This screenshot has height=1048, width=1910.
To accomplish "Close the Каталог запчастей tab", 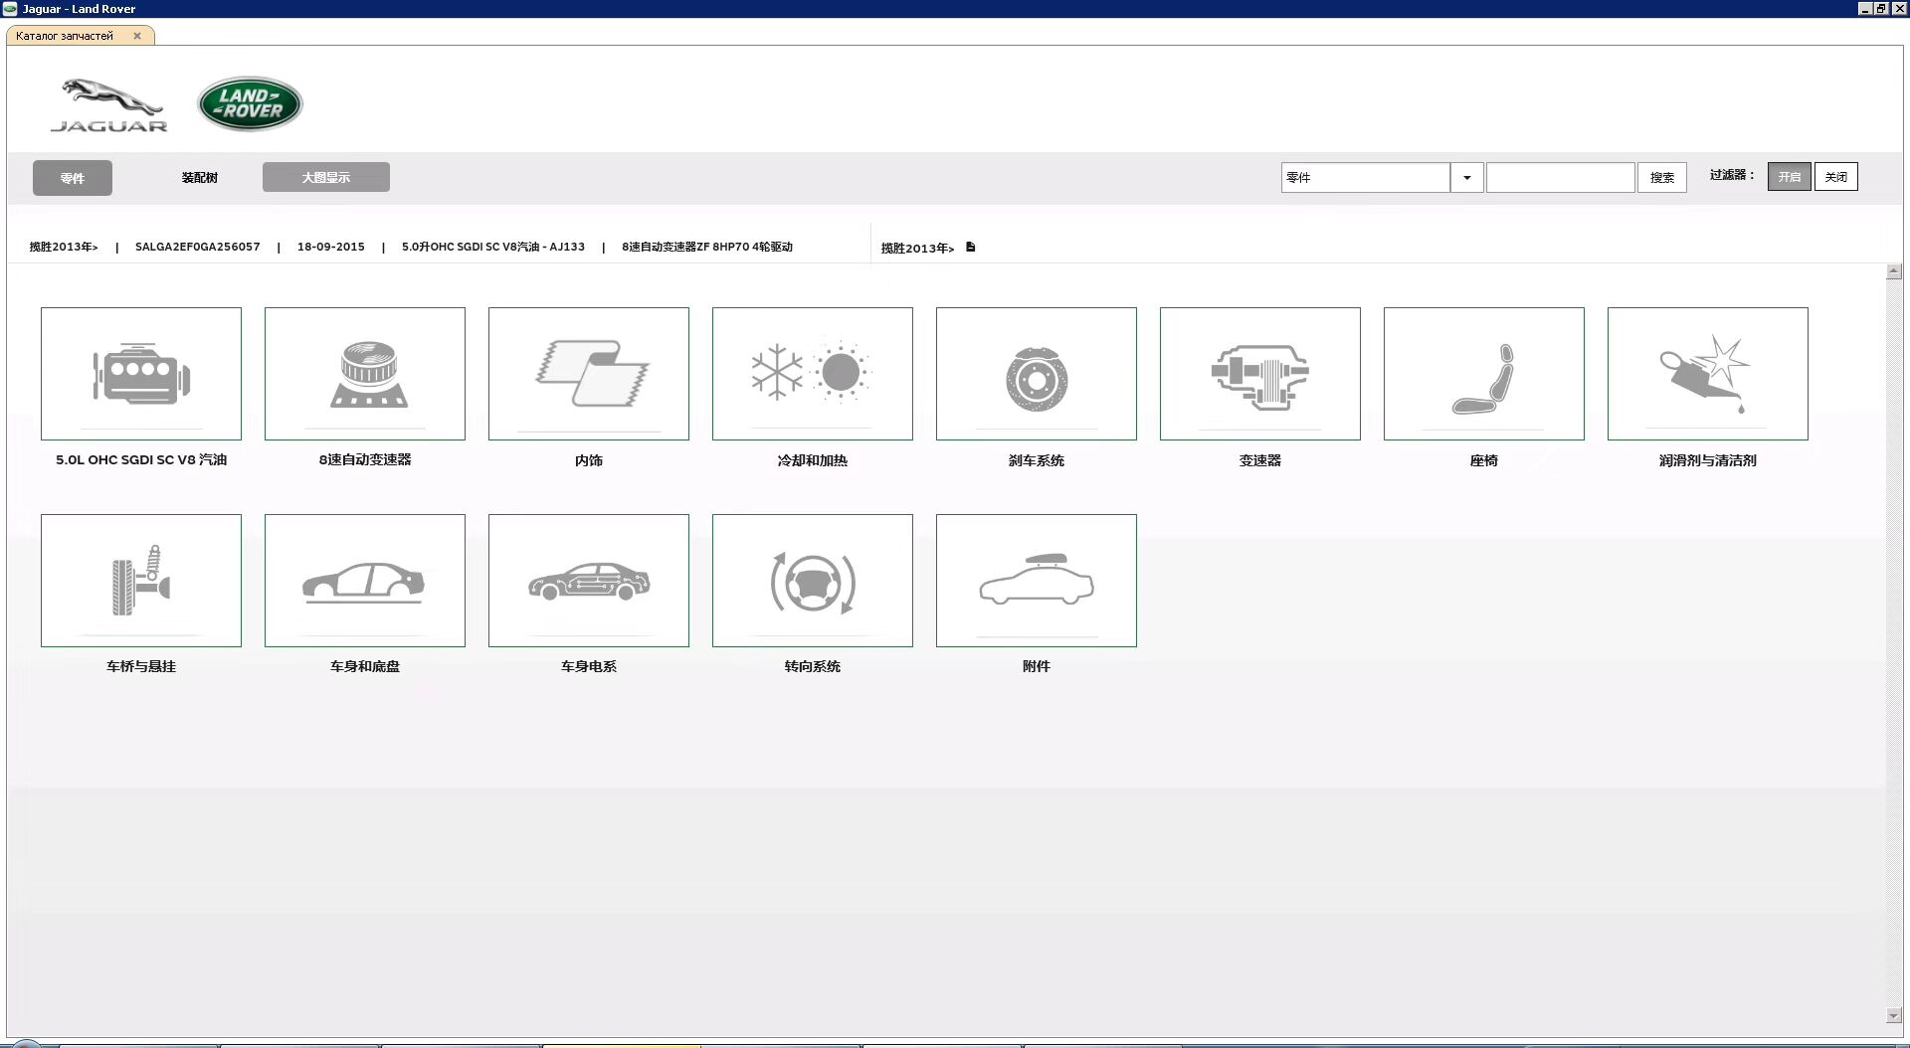I will coord(137,36).
